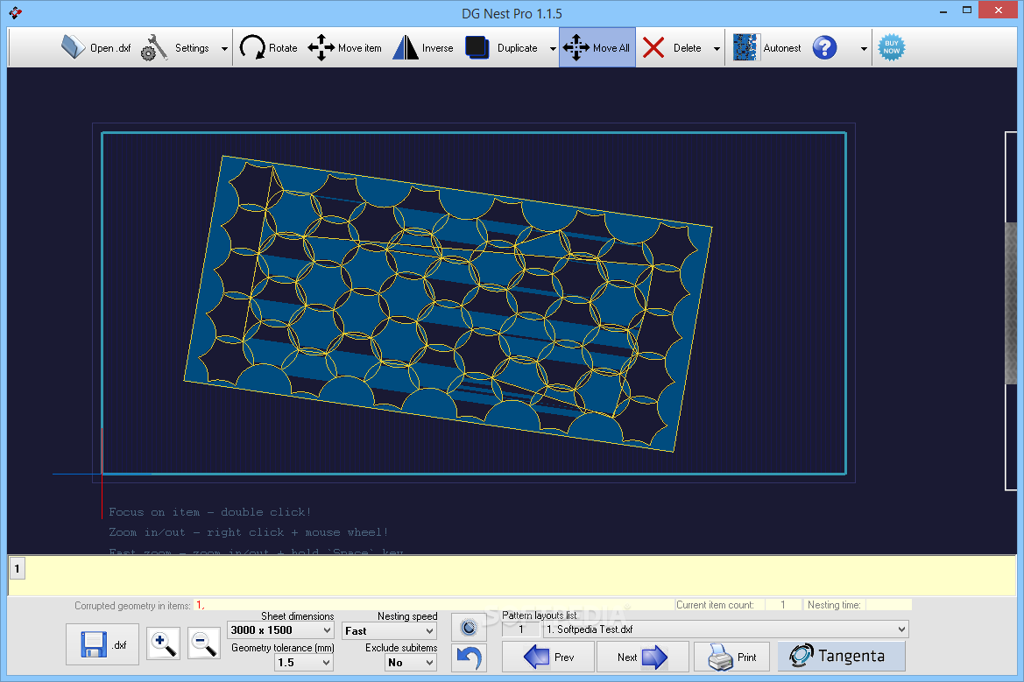The width and height of the screenshot is (1024, 682).
Task: Open the Exclude subitems dropdown
Action: [x=411, y=663]
